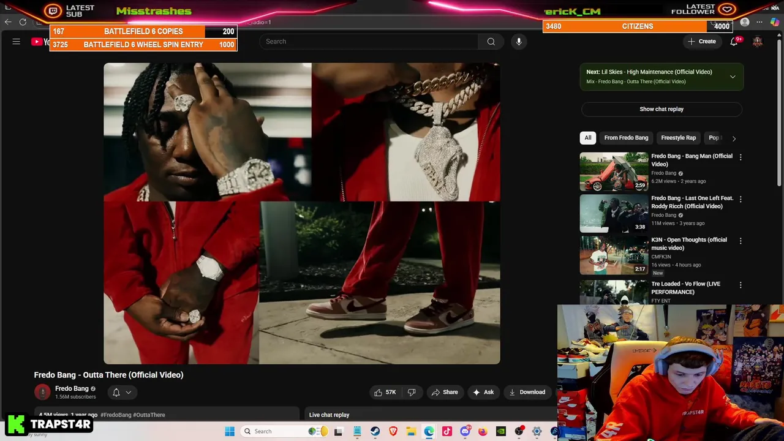Click the search magnifier button
This screenshot has width=784, height=441.
(x=491, y=42)
